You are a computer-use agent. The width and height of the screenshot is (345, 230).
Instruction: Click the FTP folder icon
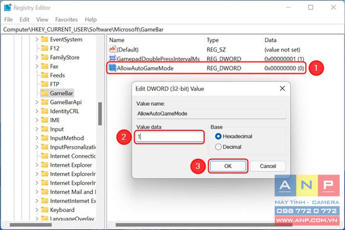coord(45,84)
